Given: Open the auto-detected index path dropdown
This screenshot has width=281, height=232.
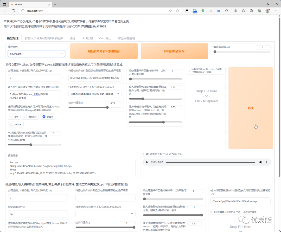Looking at the screenshot, I should pos(95,94).
